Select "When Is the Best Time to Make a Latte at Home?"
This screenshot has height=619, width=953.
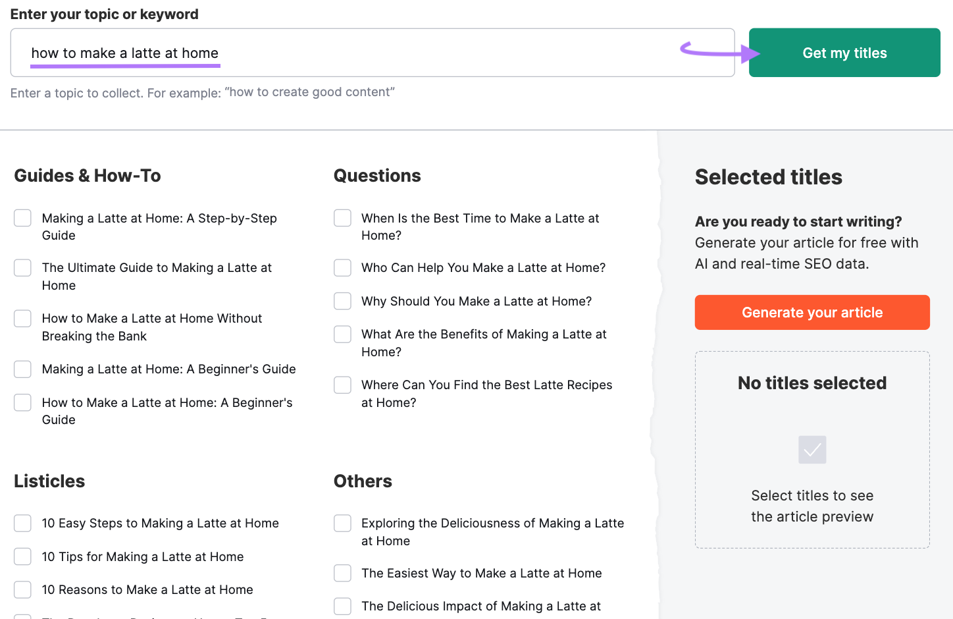[342, 217]
